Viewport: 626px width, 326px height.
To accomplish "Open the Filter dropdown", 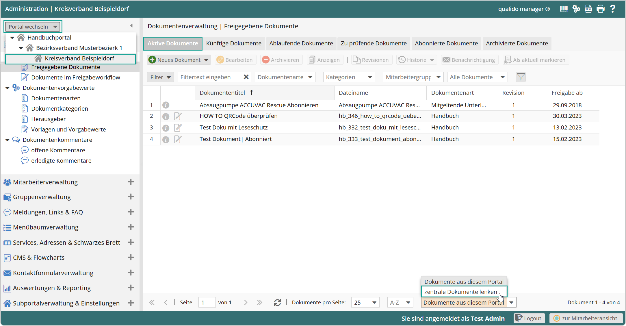I will (x=160, y=77).
